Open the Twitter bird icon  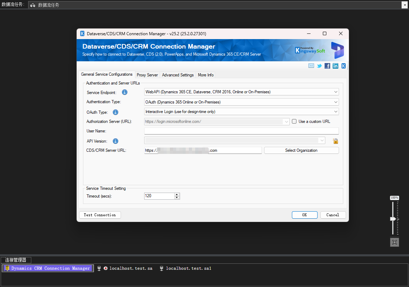click(x=319, y=66)
